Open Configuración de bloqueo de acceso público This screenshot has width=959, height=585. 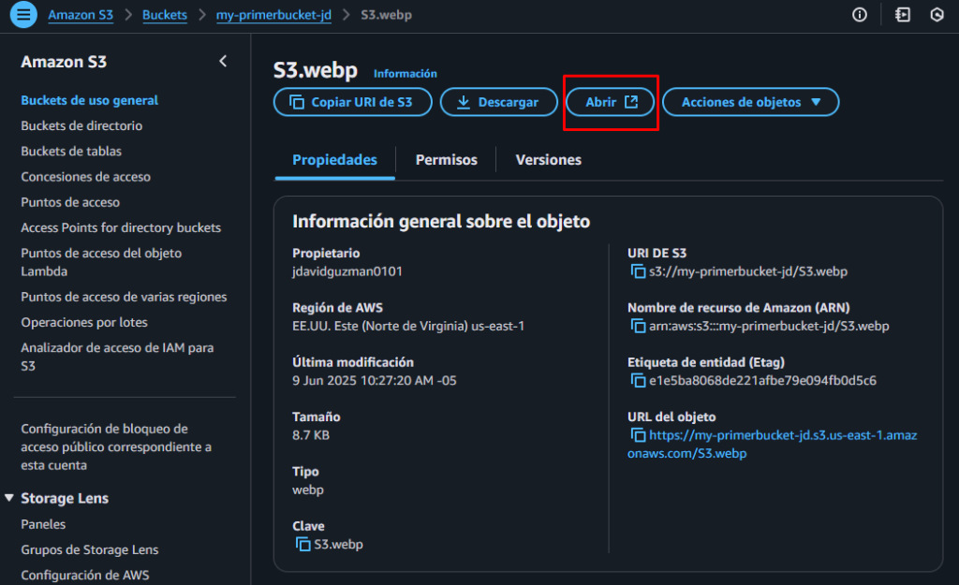click(x=116, y=446)
